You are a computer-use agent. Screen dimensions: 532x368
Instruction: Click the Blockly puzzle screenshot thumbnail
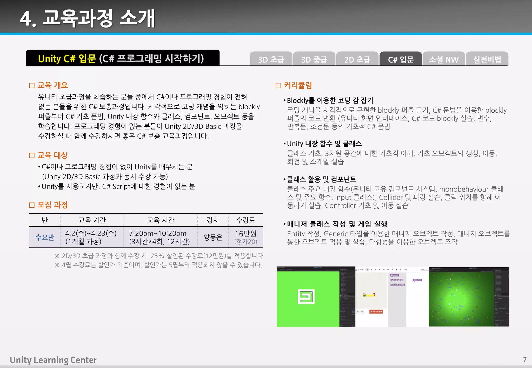(392, 297)
